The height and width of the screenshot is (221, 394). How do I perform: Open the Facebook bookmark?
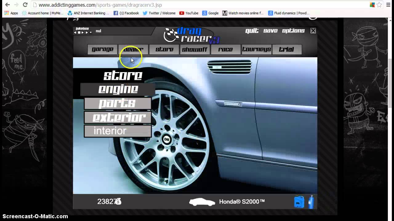[126, 13]
